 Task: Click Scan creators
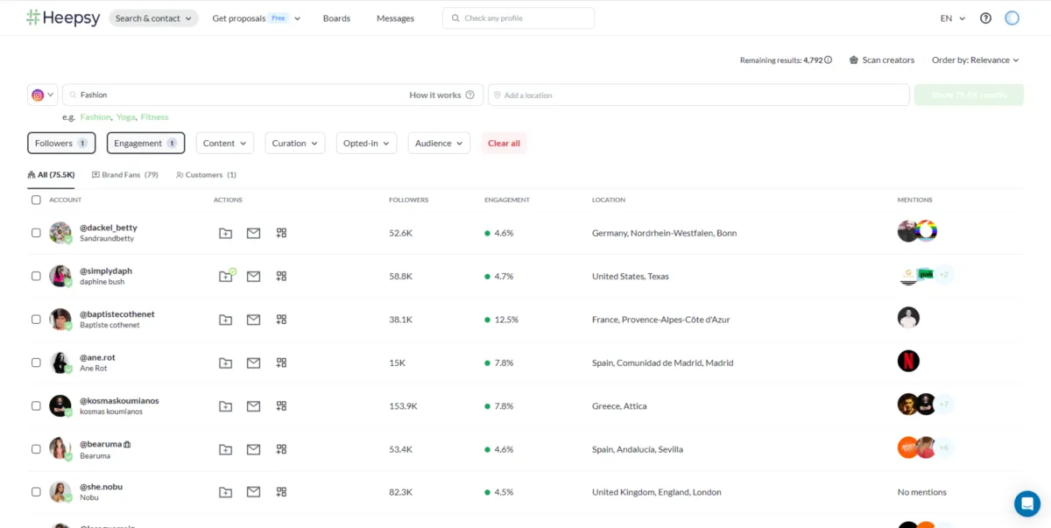881,60
